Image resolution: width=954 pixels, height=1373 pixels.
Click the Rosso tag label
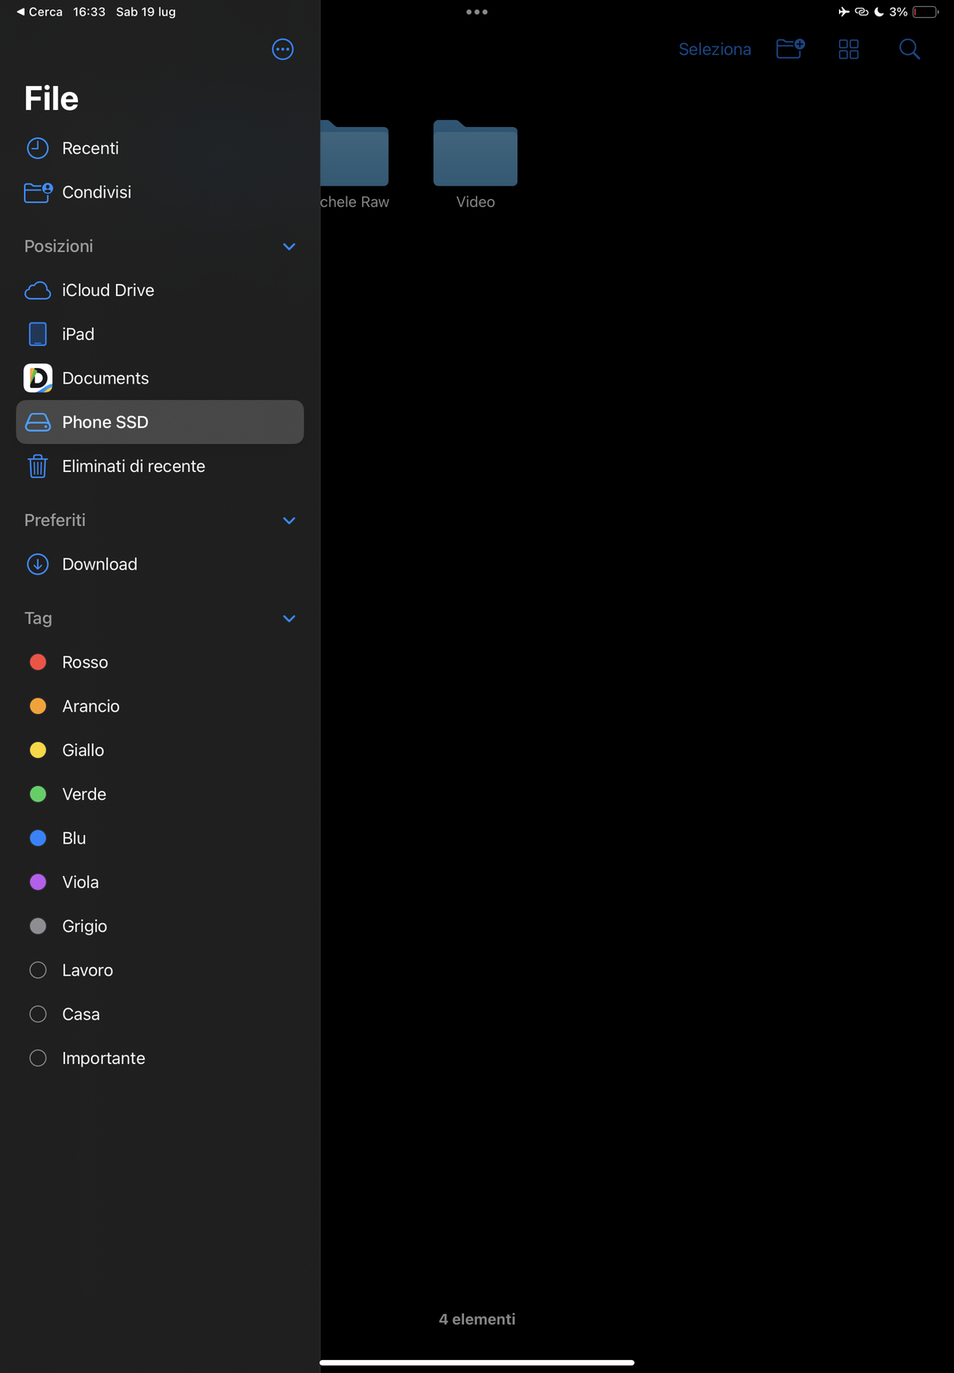tap(85, 662)
